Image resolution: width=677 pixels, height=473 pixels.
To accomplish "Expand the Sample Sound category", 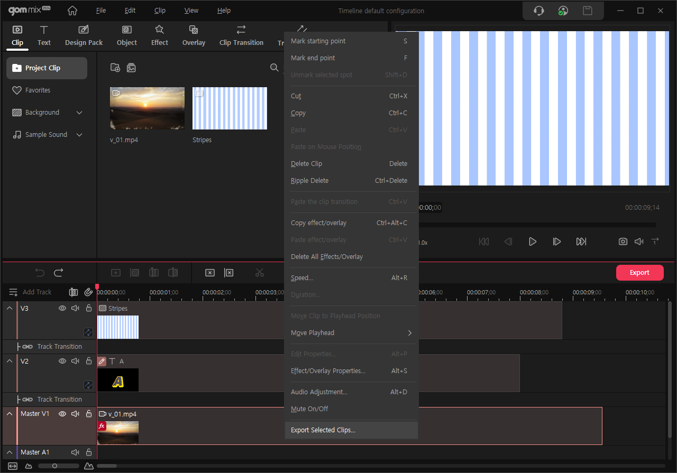I will [79, 135].
